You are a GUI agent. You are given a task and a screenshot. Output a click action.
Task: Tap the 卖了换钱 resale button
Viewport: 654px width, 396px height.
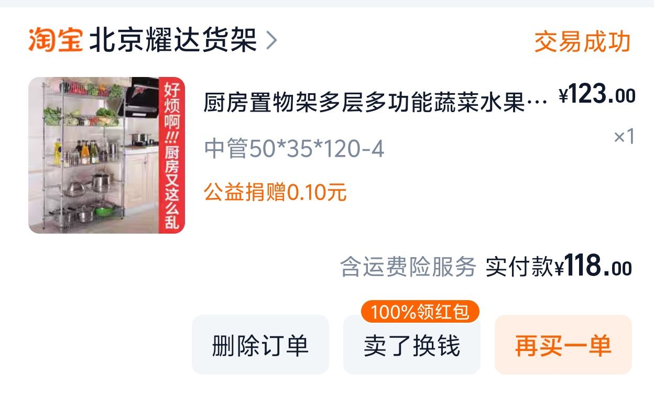pyautogui.click(x=412, y=345)
